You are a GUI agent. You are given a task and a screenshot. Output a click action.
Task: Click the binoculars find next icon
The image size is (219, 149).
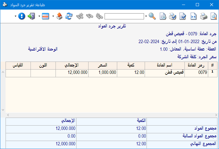coord(80,16)
